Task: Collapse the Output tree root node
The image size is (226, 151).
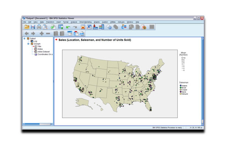Action: coord(24,39)
